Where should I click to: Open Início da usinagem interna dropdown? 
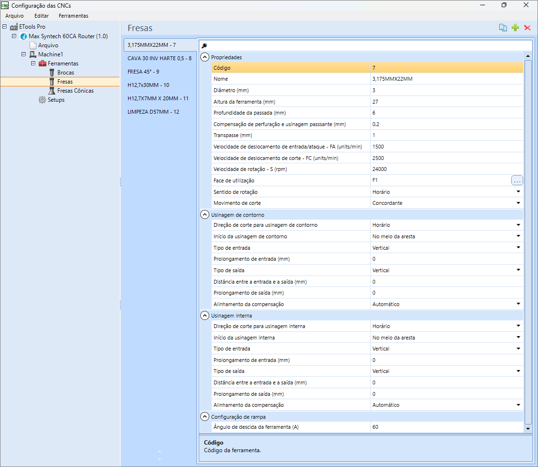point(518,338)
